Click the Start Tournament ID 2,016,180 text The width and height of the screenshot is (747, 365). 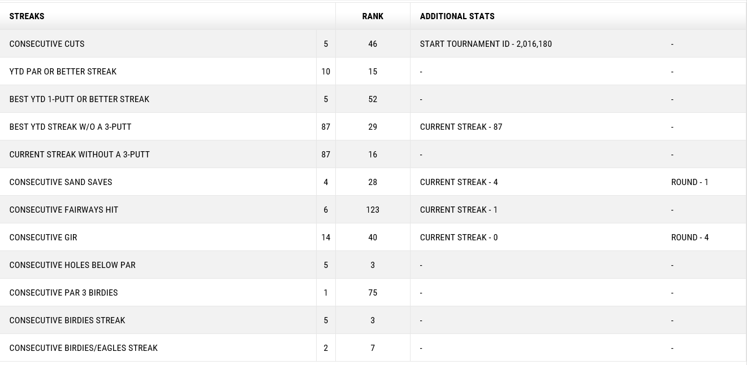tap(486, 44)
